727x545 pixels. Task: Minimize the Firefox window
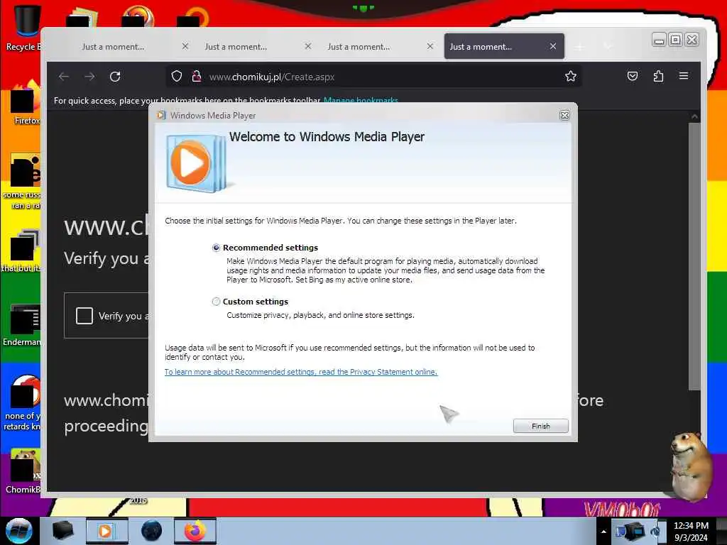pos(658,40)
